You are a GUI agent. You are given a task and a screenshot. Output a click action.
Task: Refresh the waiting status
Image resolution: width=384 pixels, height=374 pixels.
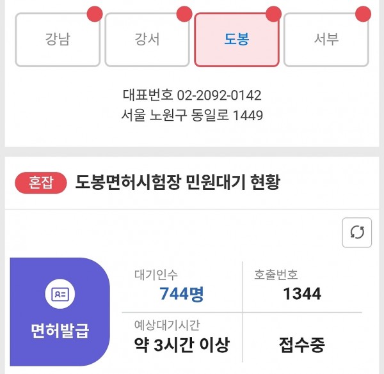click(x=357, y=233)
